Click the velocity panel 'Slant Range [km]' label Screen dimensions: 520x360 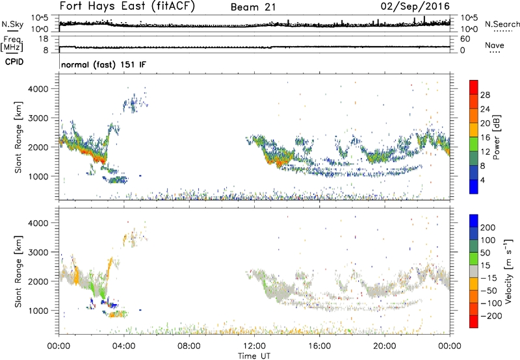click(18, 272)
